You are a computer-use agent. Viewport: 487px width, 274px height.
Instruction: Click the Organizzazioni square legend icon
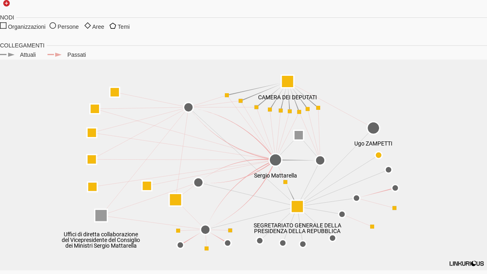click(x=3, y=26)
